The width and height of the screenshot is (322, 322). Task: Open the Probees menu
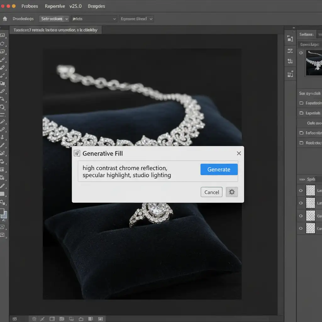[30, 6]
